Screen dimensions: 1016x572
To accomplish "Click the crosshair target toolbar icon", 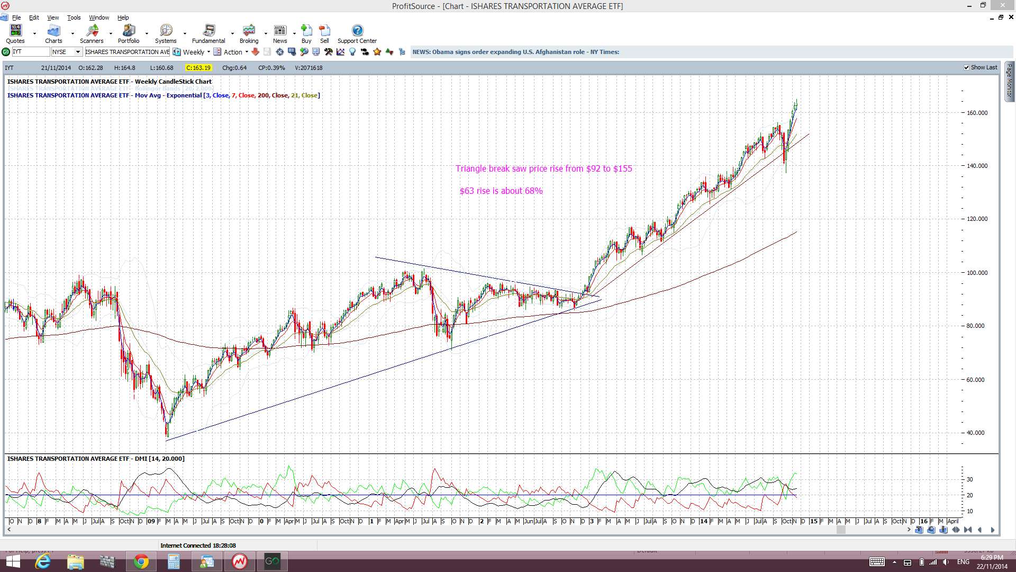I will (x=280, y=52).
